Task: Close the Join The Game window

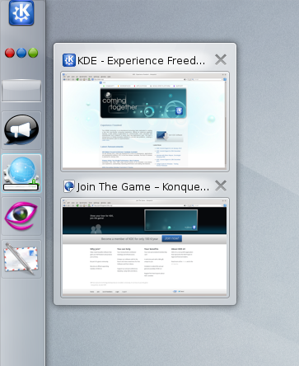Action: 221,185
